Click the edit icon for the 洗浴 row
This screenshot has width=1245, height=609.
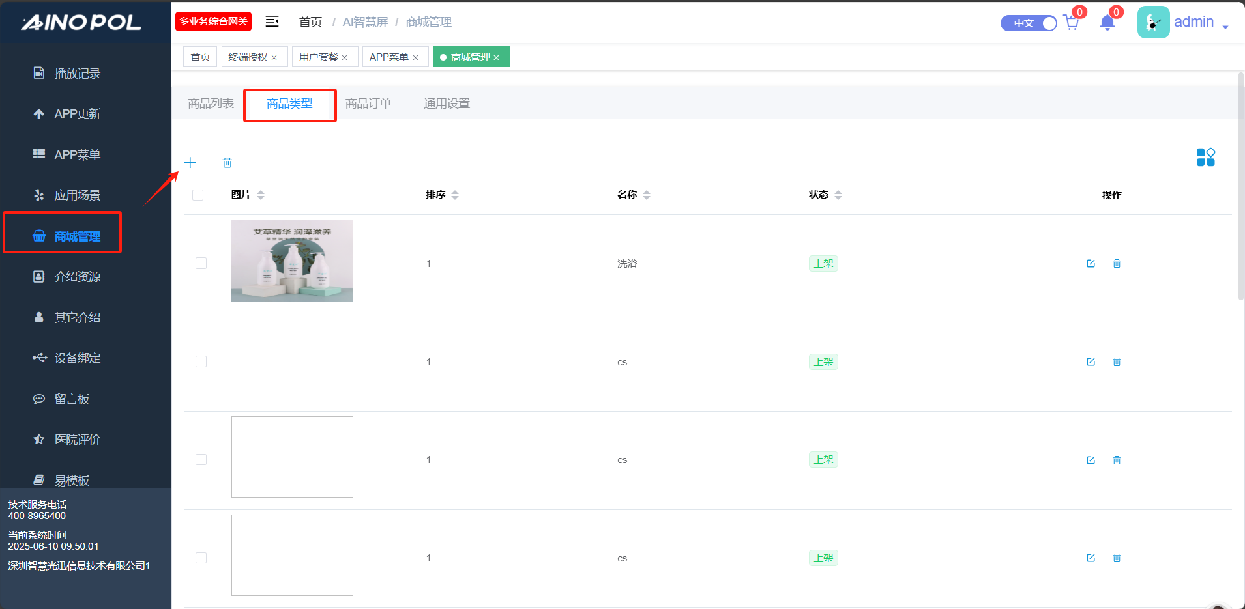pos(1091,264)
